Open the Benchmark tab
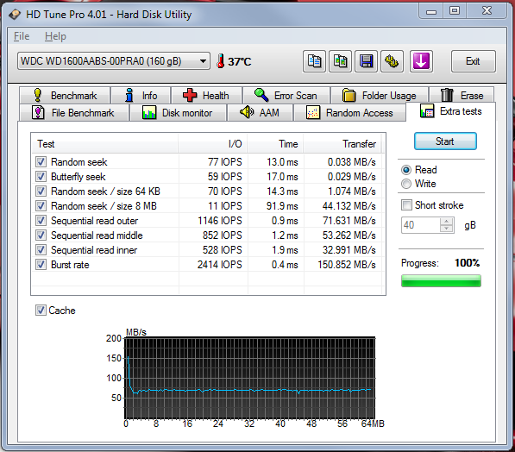Viewport: 515px width, 452px height. (x=65, y=96)
